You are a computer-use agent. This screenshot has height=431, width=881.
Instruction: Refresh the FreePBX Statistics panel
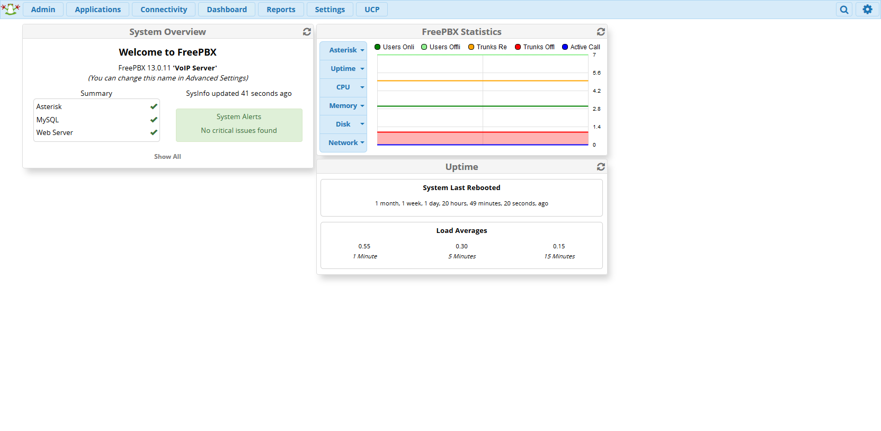tap(601, 32)
